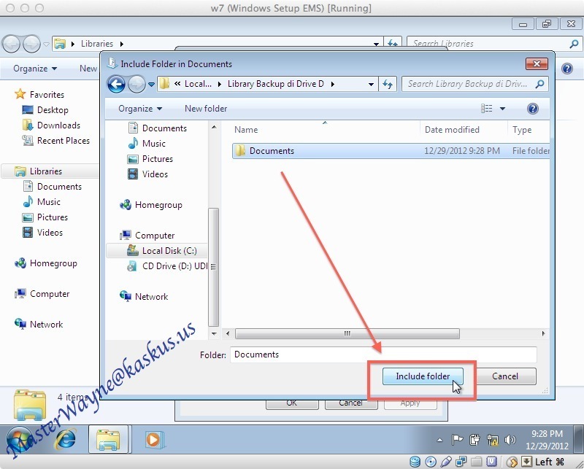Select Libraries node in background window sidebar
The height and width of the screenshot is (469, 584).
(x=46, y=171)
